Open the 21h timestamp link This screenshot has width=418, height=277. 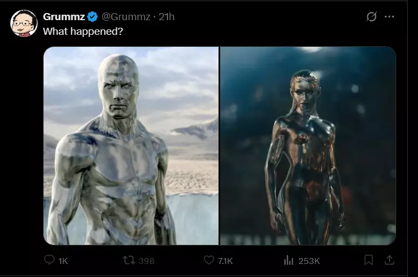[x=166, y=17]
